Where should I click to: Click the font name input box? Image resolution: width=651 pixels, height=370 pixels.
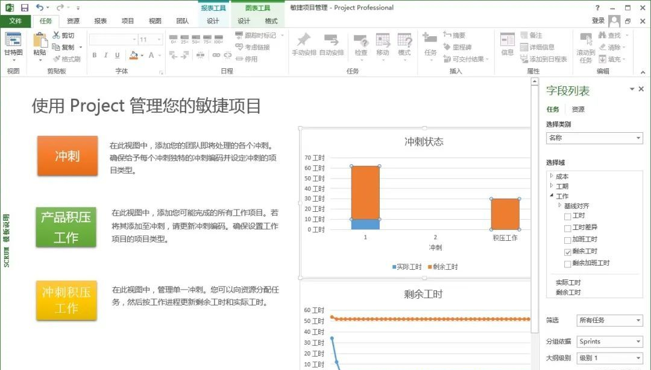(113, 39)
